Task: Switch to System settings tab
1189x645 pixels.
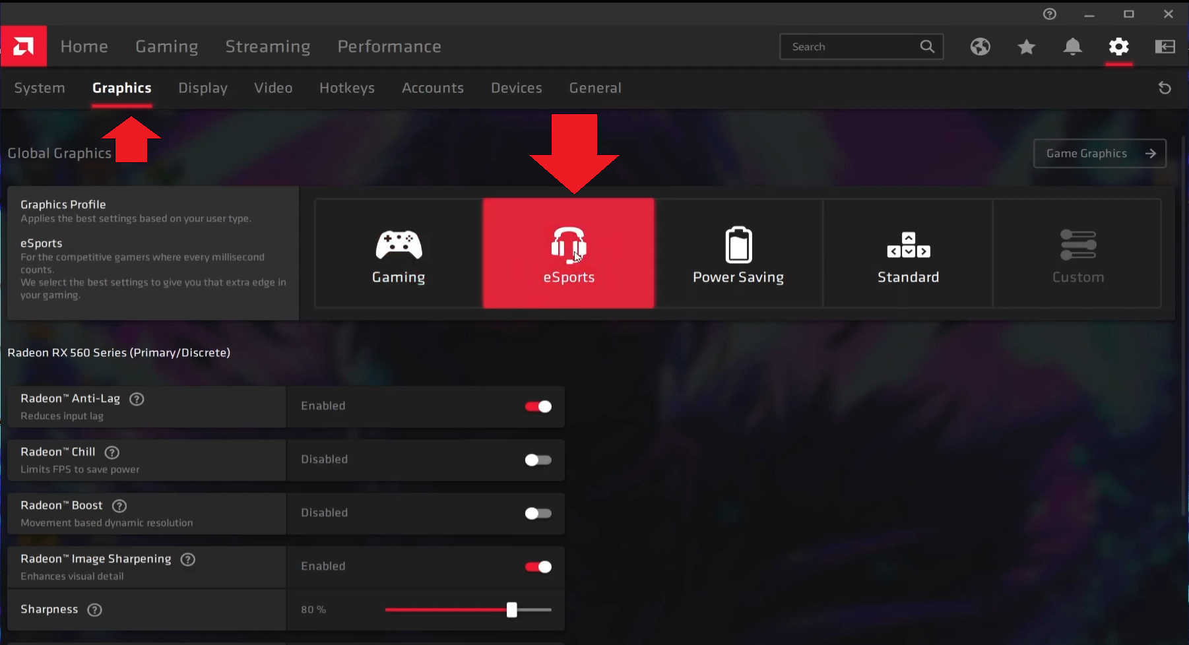Action: point(40,88)
